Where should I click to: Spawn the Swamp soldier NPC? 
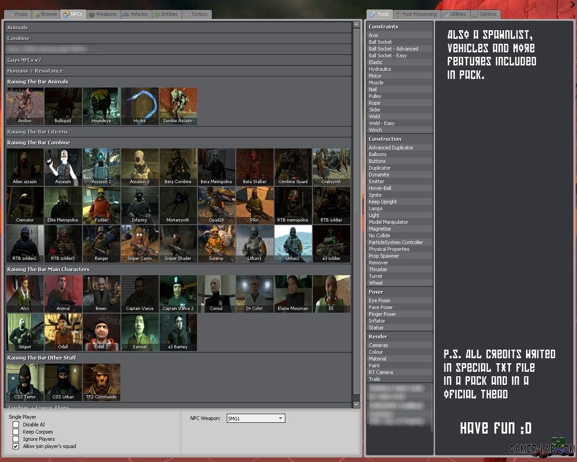coord(216,244)
